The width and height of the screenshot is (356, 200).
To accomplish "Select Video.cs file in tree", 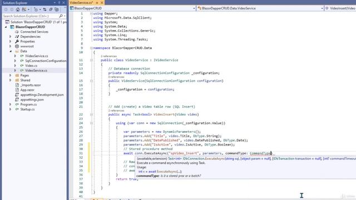I will click(x=31, y=66).
